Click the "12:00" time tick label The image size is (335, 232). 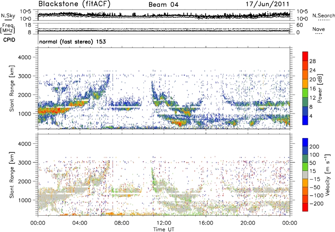[x=164, y=223]
